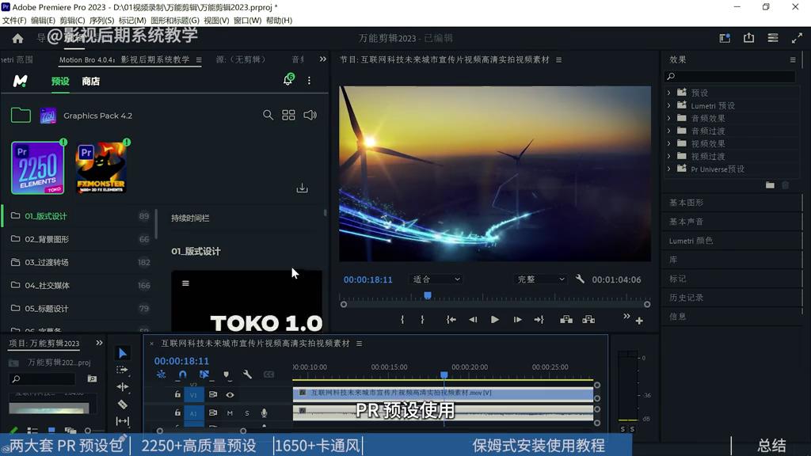Click the Lumetri 颜色 panel button

pyautogui.click(x=695, y=241)
